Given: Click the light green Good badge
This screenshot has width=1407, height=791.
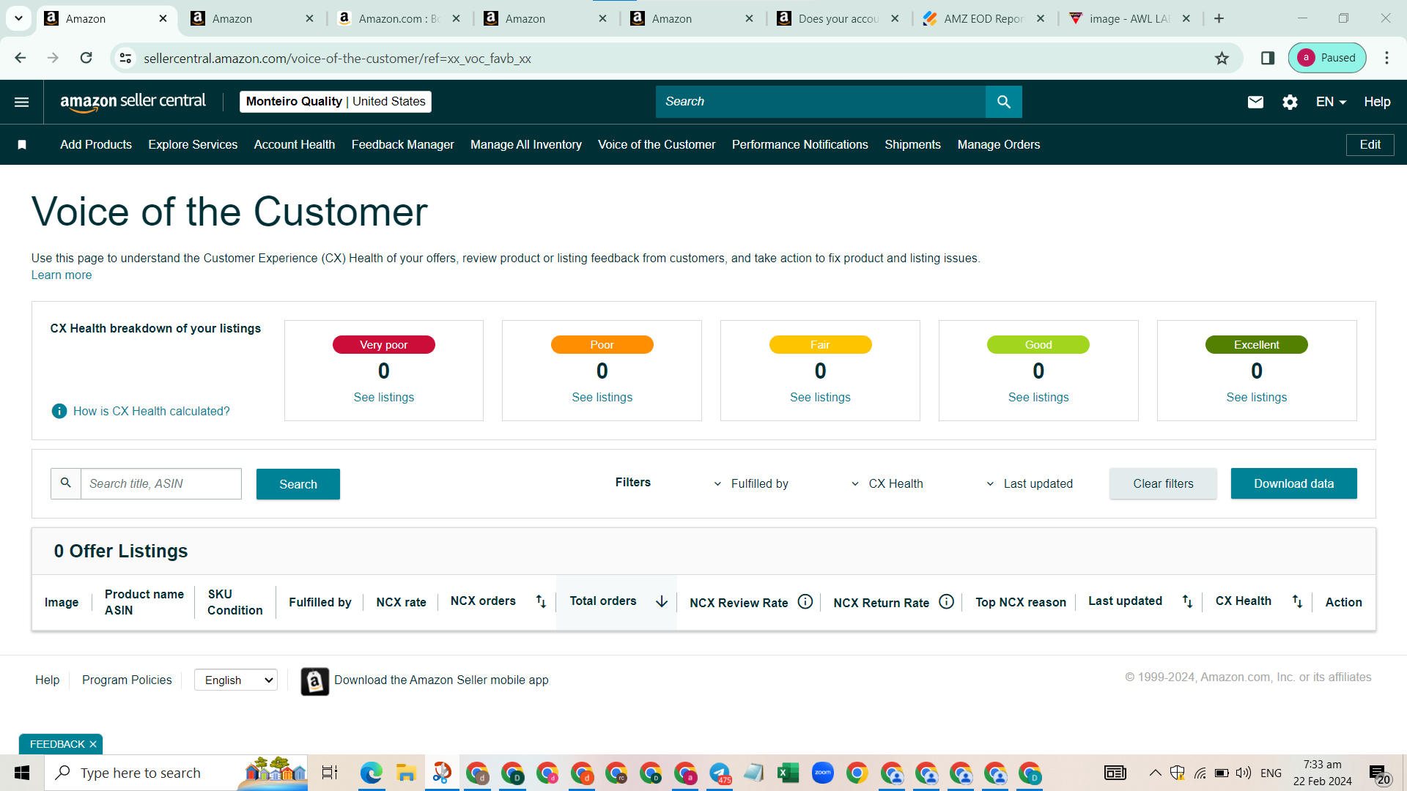Looking at the screenshot, I should 1038,345.
